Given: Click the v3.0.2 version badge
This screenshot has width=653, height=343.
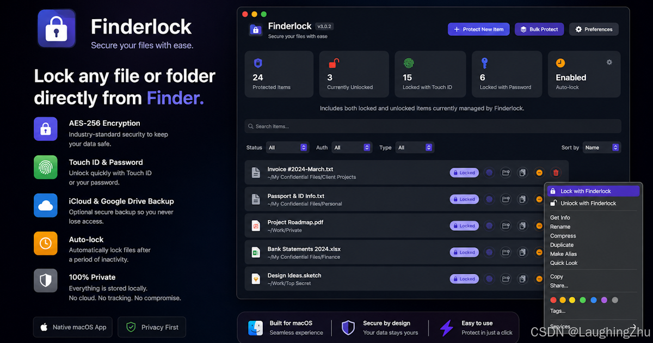Looking at the screenshot, I should [324, 26].
